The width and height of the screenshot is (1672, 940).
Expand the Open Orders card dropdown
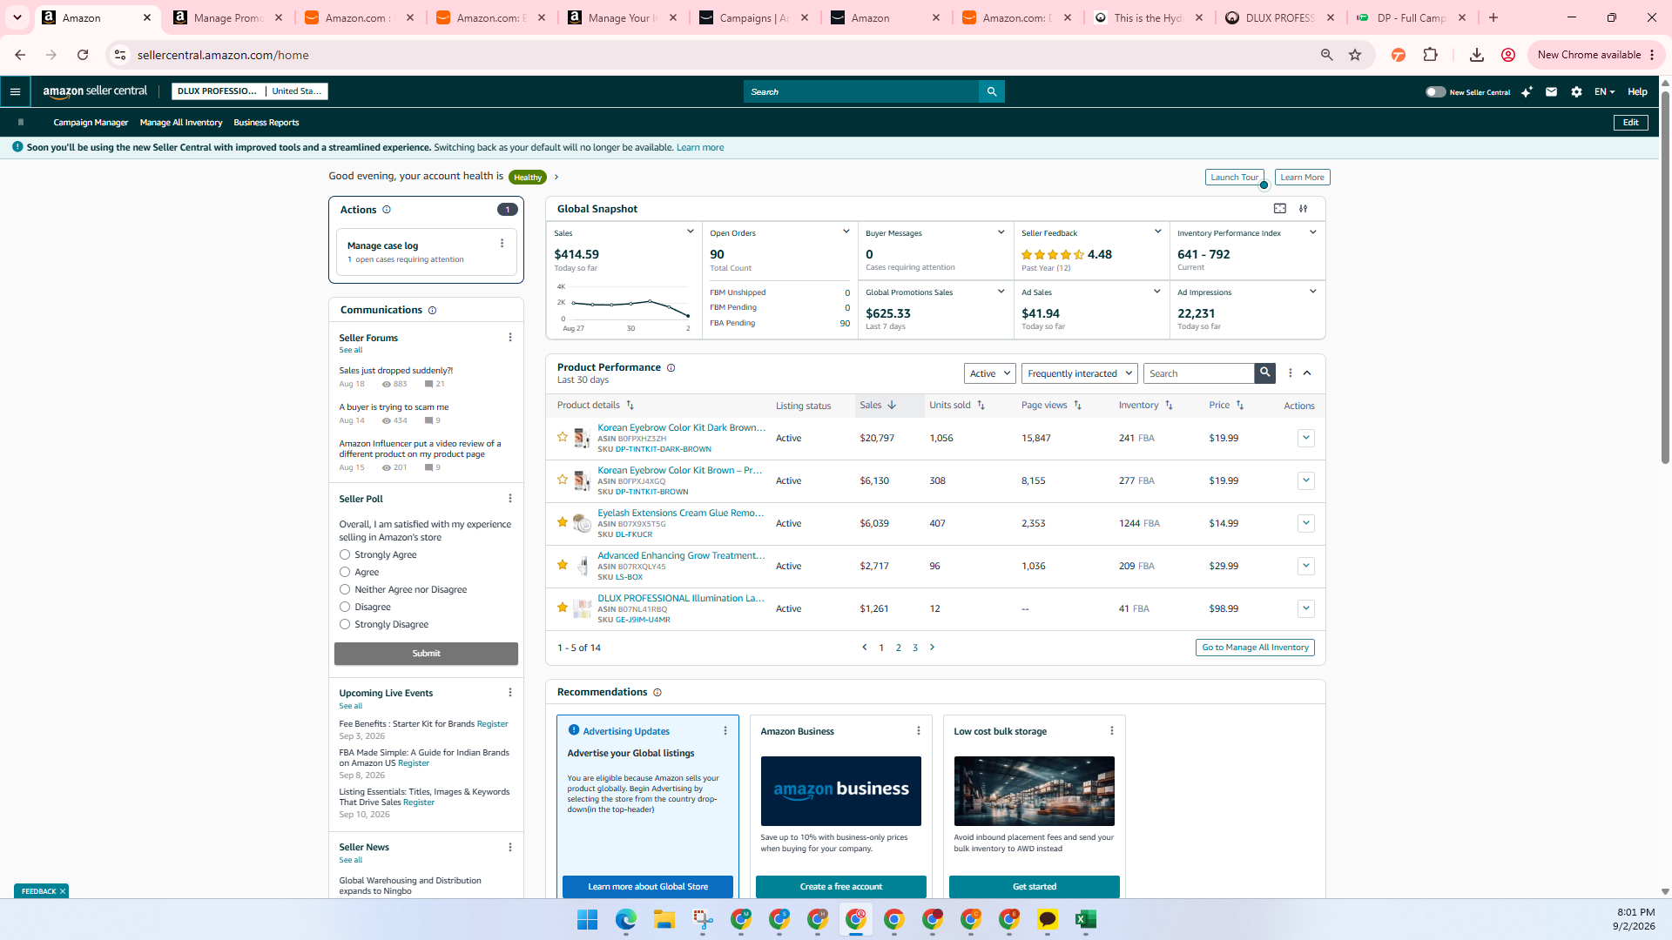pos(846,232)
